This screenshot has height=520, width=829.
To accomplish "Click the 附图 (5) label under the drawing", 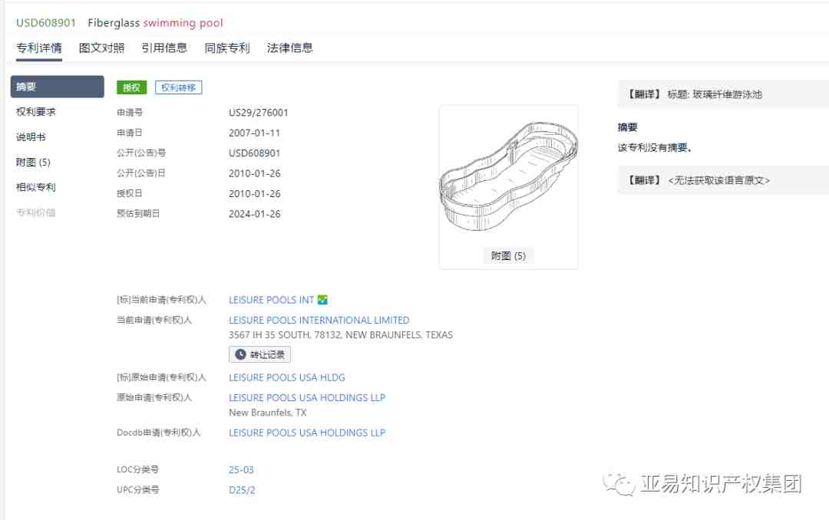I will pos(509,256).
